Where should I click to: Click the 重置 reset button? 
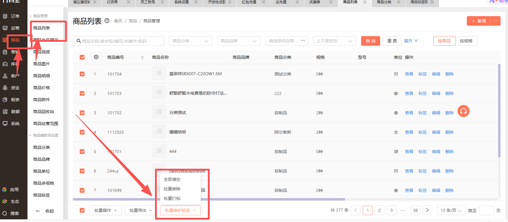(392, 41)
